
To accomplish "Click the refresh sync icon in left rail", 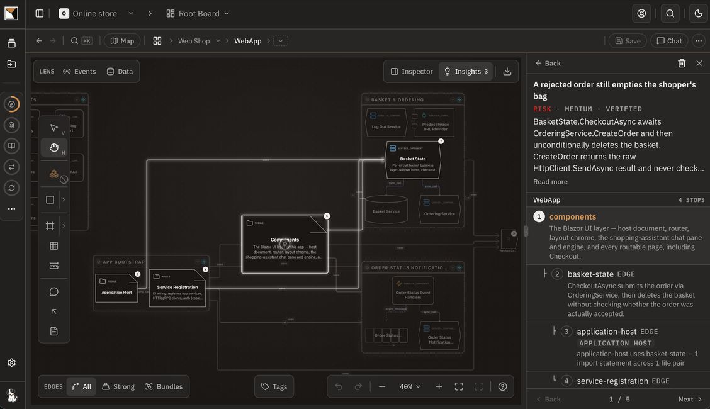I will [x=12, y=188].
